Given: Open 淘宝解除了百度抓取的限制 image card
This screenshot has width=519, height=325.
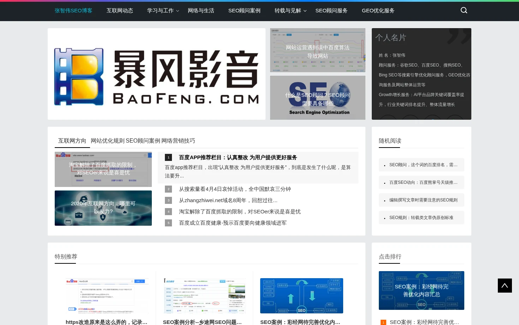Looking at the screenshot, I should (x=103, y=169).
